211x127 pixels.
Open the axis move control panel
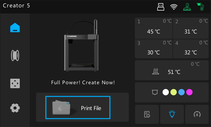coord(15,83)
